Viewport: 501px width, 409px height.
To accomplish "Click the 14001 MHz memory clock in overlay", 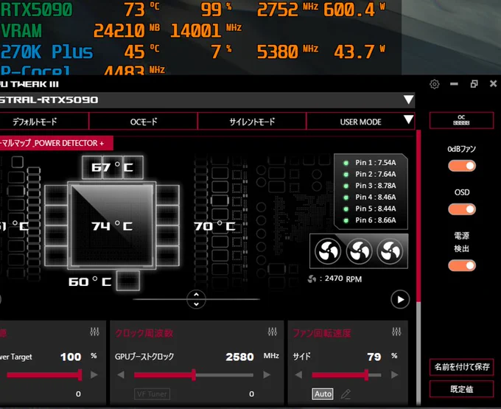I will (x=206, y=30).
